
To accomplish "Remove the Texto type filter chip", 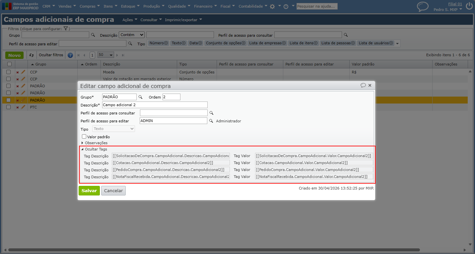I will click(x=183, y=43).
